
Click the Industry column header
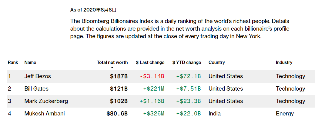(284, 62)
